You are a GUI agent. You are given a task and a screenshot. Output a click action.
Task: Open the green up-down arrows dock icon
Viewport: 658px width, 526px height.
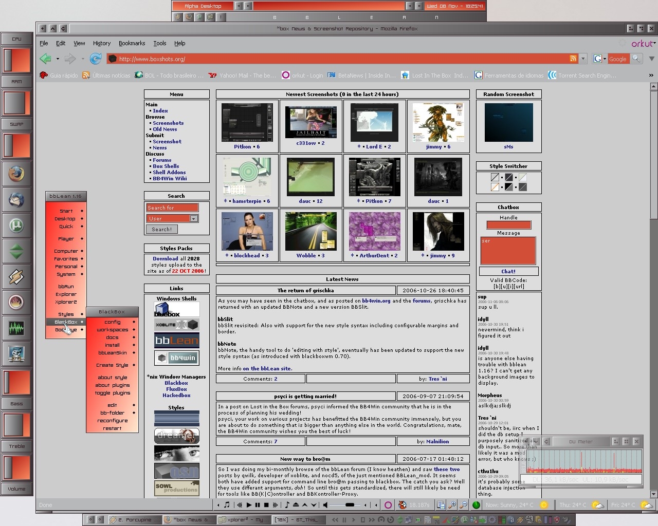(16, 251)
